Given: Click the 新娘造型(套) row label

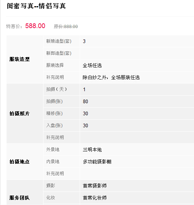Looking at the screenshot, I should coord(59,41).
